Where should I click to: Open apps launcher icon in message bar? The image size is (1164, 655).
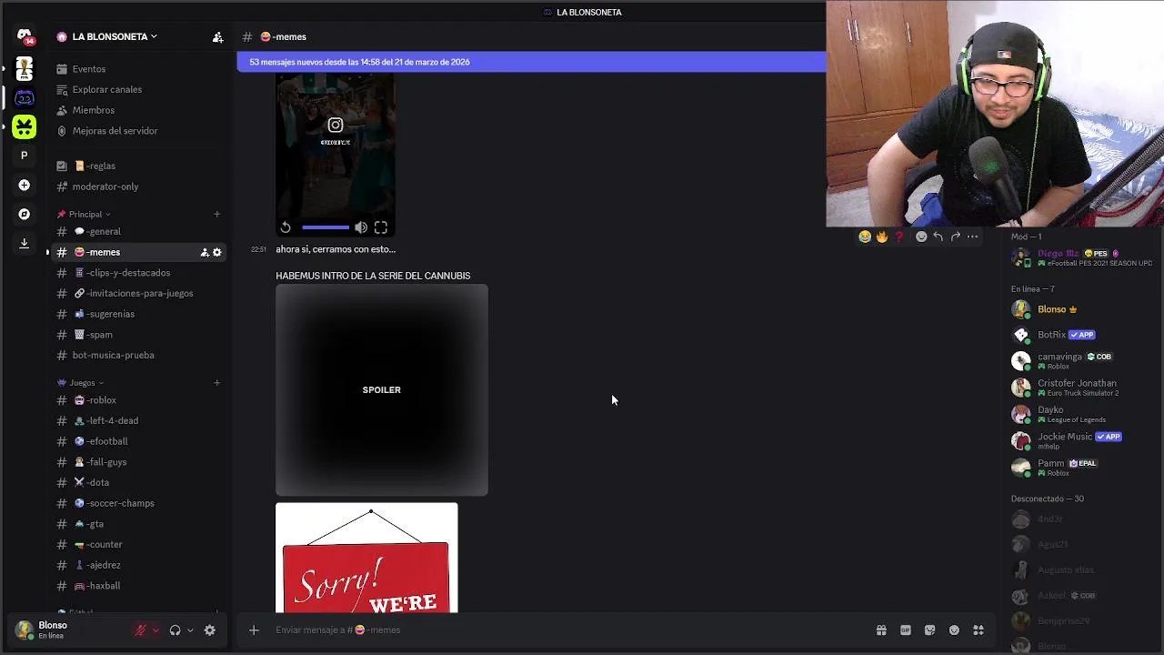click(x=978, y=630)
